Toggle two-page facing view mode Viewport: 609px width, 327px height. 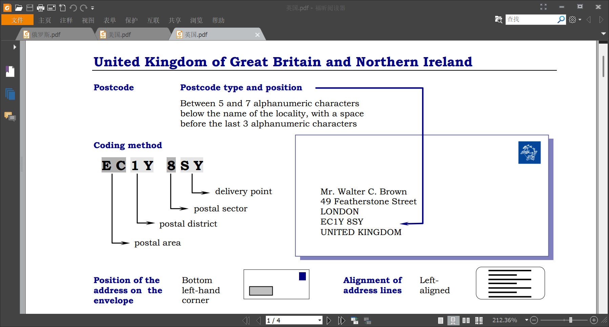pyautogui.click(x=466, y=320)
